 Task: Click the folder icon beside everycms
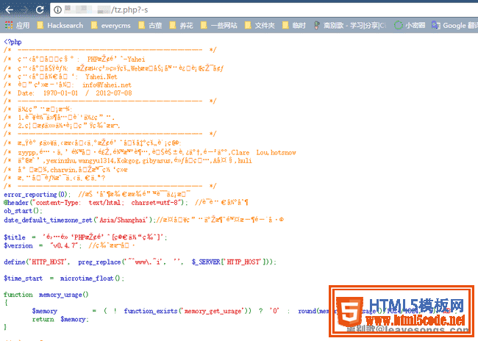click(x=95, y=25)
